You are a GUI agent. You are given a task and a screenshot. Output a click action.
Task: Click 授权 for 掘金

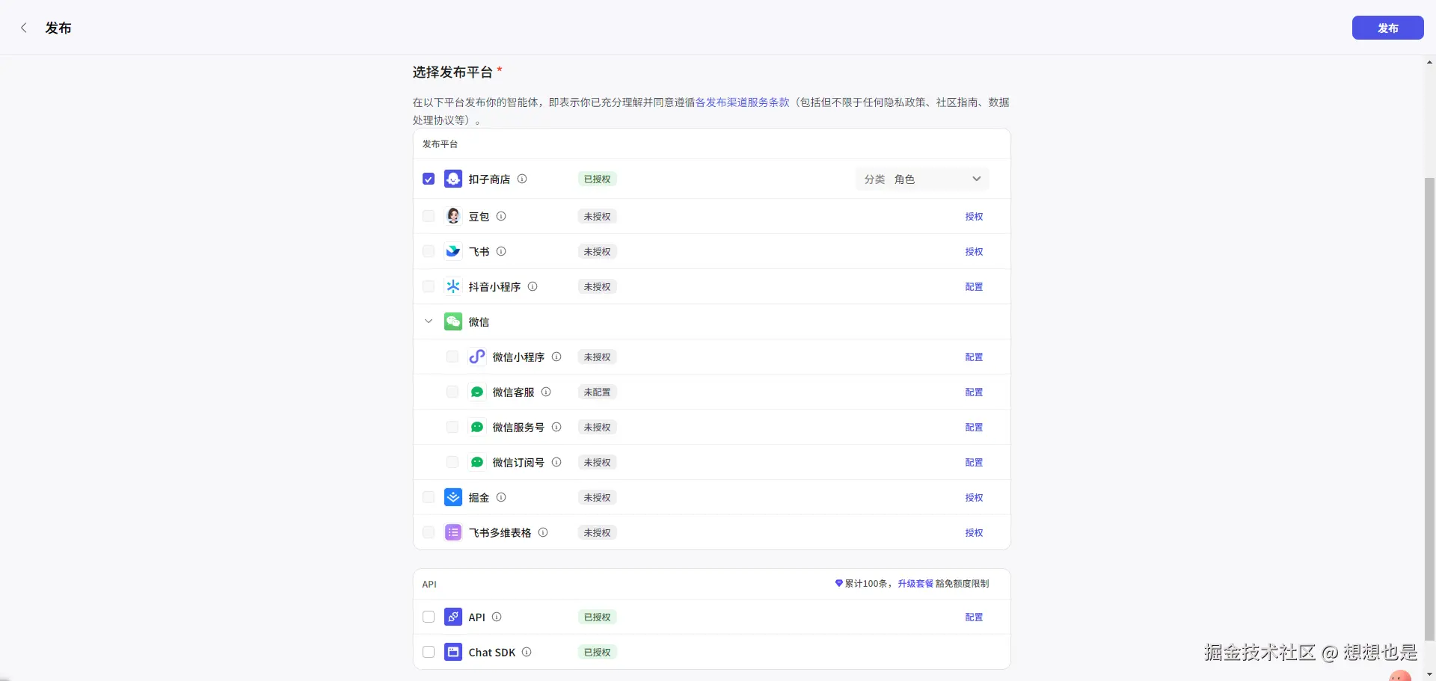pyautogui.click(x=974, y=497)
